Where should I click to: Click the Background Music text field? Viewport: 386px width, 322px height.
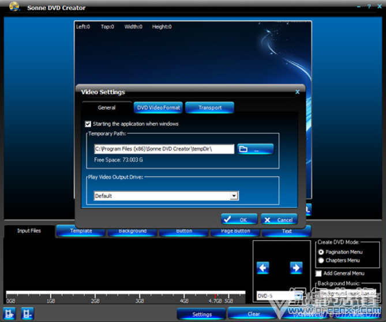click(x=348, y=294)
